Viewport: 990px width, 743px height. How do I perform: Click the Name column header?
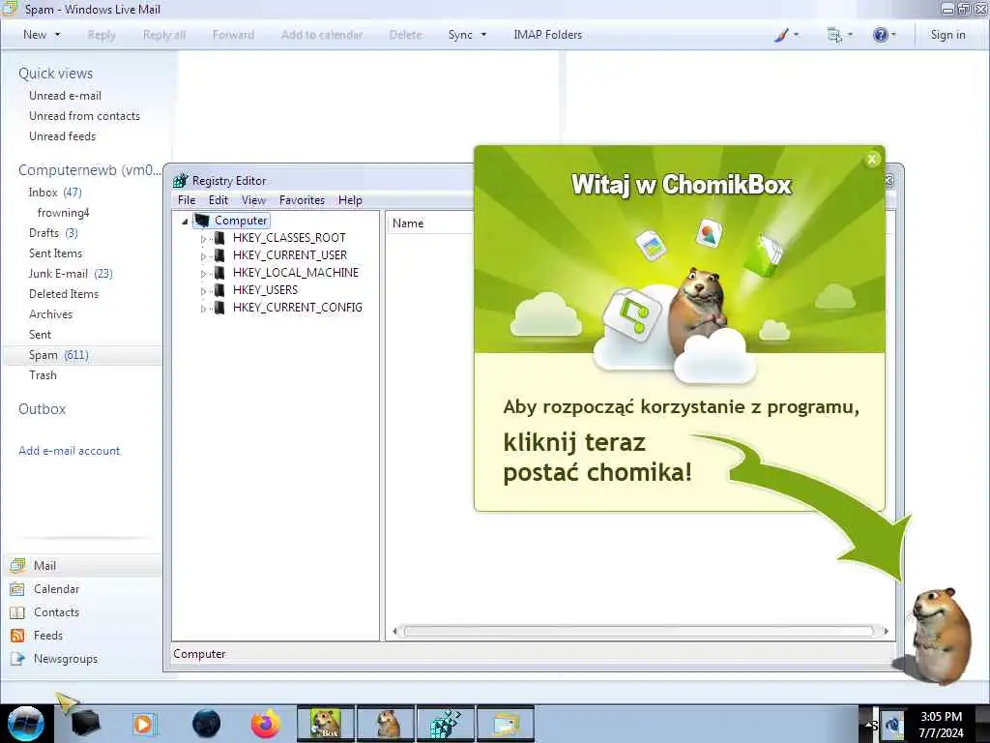pos(408,223)
